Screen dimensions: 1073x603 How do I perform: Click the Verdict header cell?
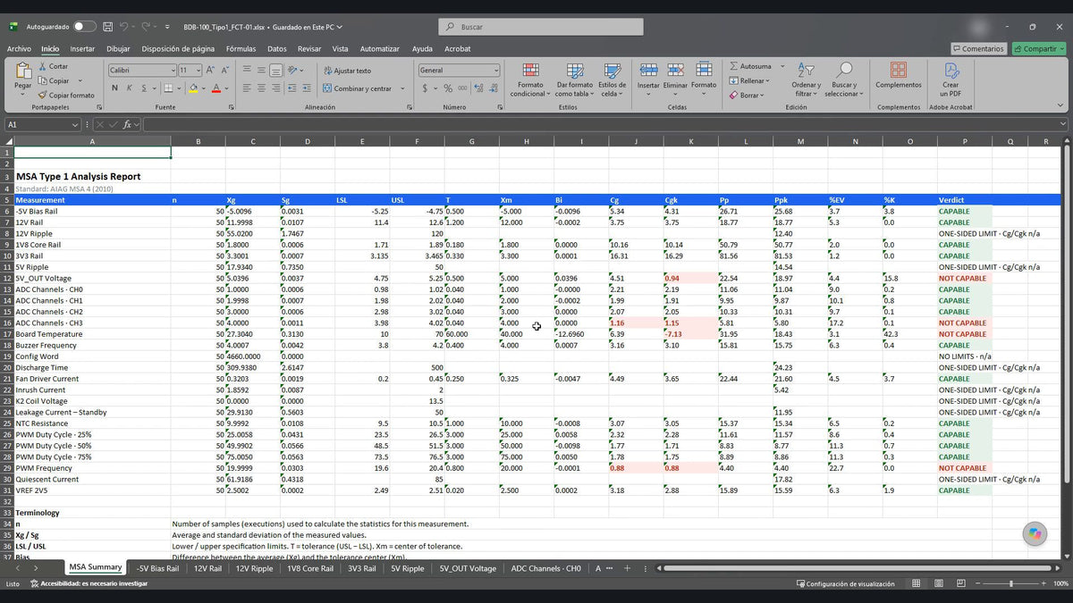pos(964,200)
